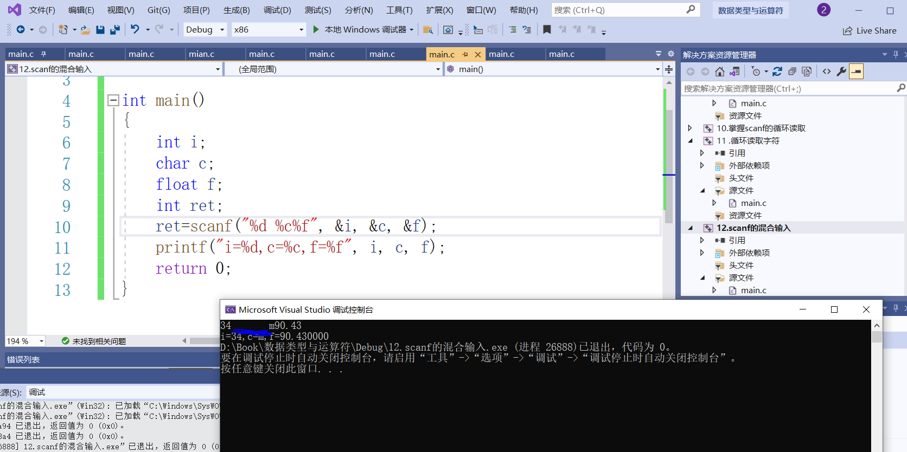The height and width of the screenshot is (452, 907).
Task: Click the Find in Files folder-search icon
Action: (x=428, y=30)
